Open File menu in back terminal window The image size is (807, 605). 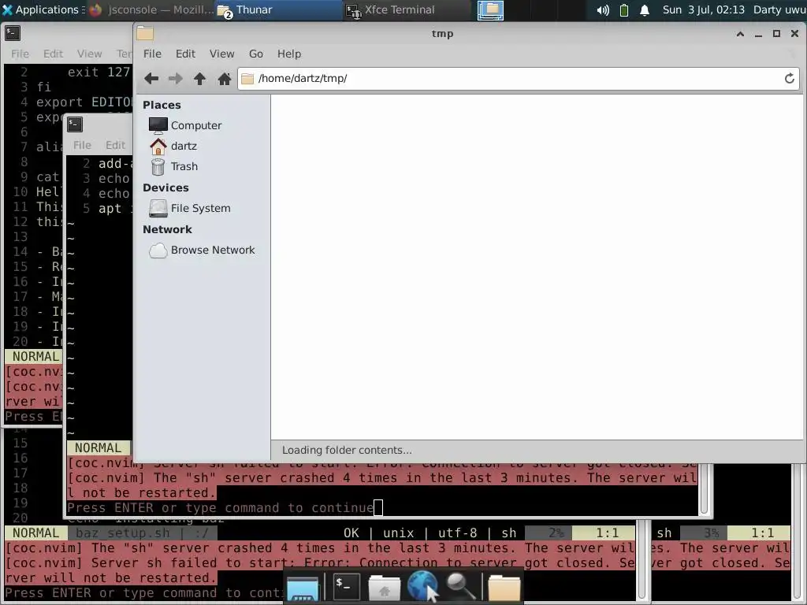[x=20, y=54]
